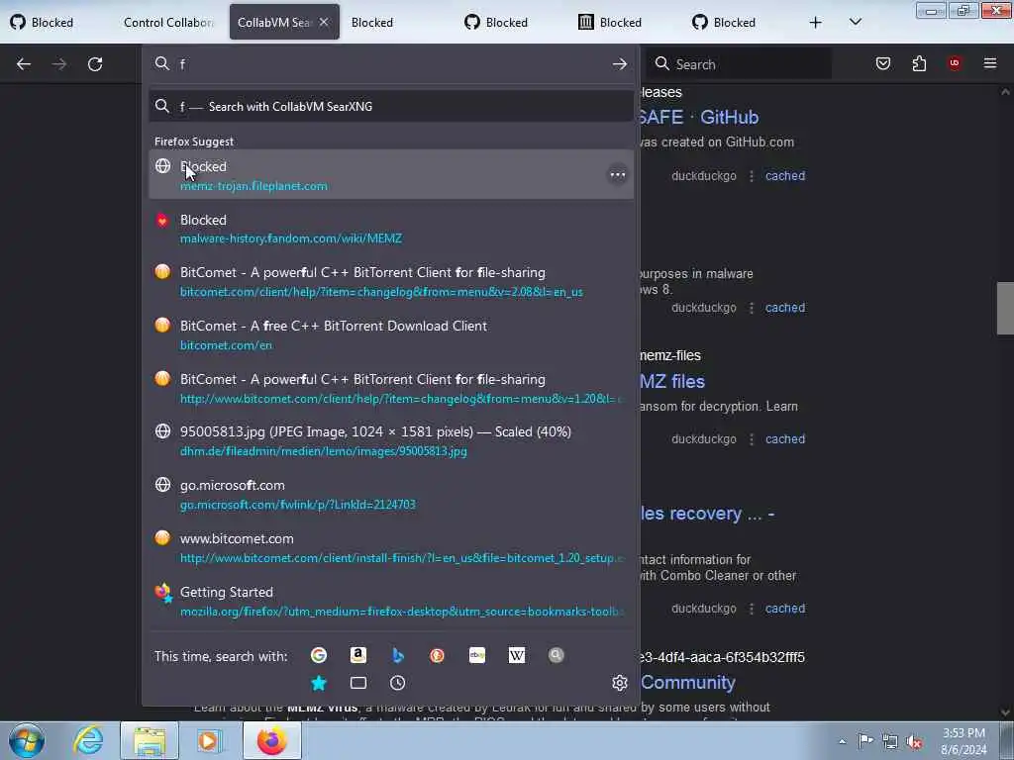Search bookmarks using the star icon
Viewport: 1014px width, 760px height.
[319, 683]
